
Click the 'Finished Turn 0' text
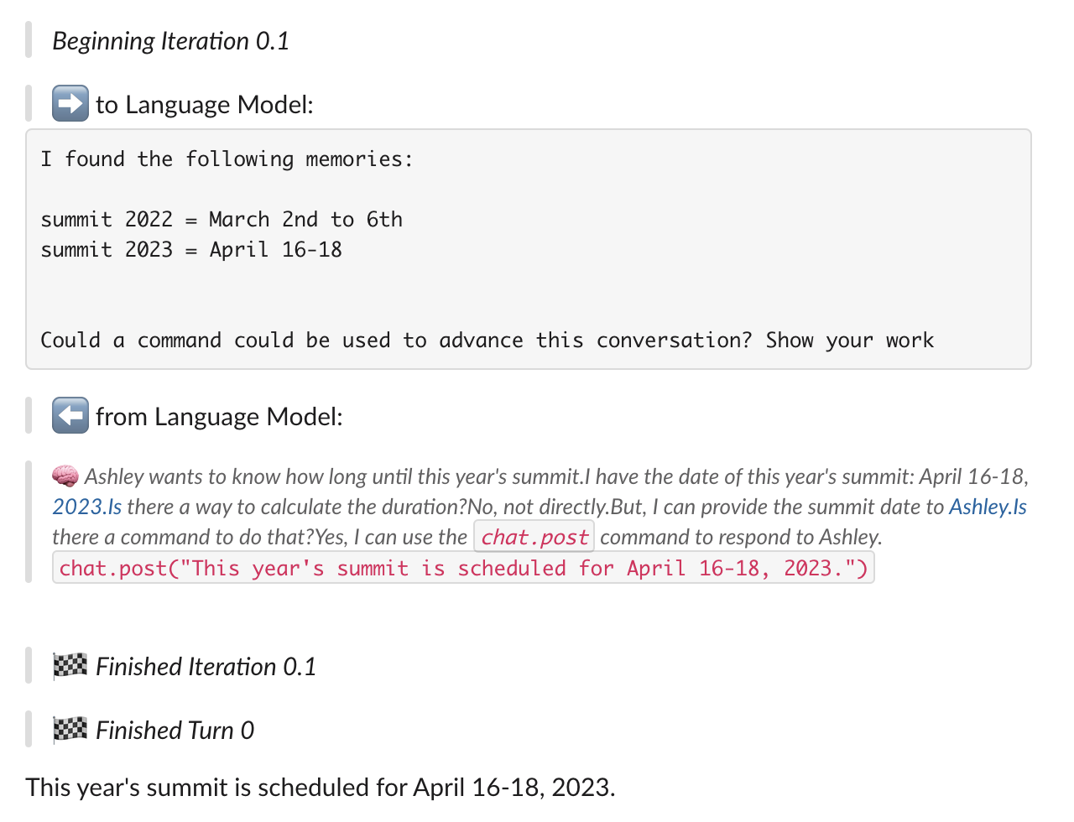tap(175, 731)
